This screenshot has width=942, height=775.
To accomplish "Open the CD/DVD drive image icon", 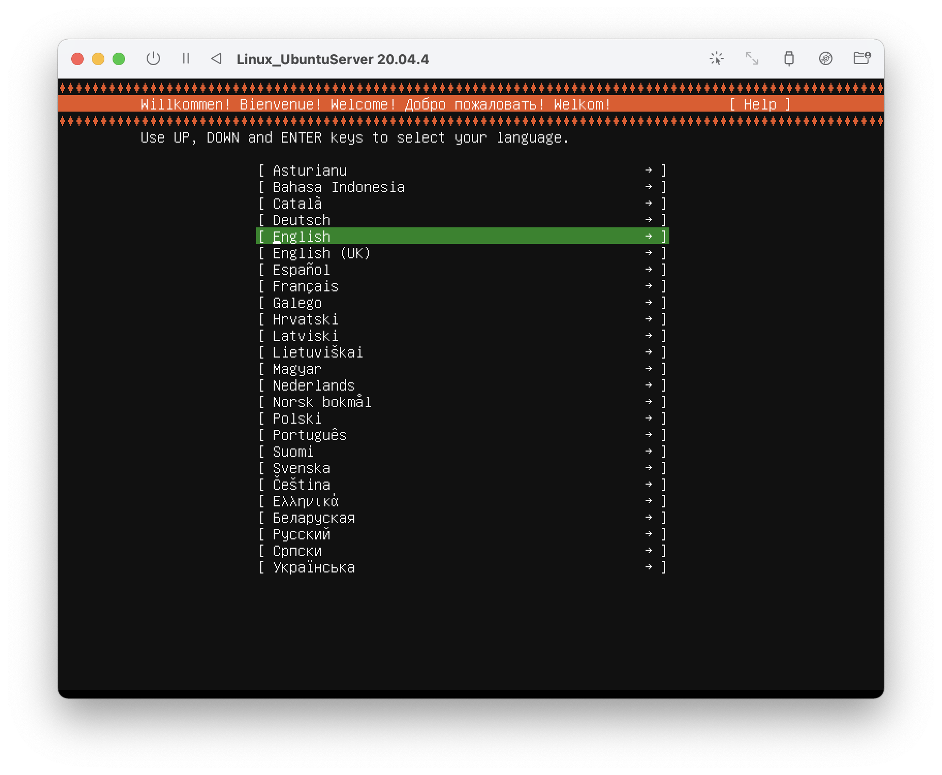I will coord(825,58).
